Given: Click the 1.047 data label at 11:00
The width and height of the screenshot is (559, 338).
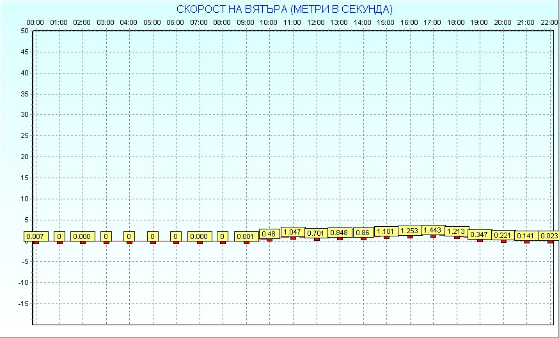Looking at the screenshot, I should pos(292,232).
